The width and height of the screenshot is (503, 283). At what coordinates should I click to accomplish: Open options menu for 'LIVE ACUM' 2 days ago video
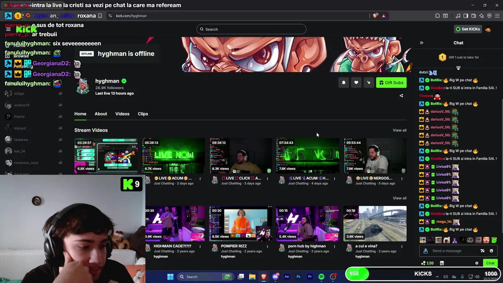point(200,179)
